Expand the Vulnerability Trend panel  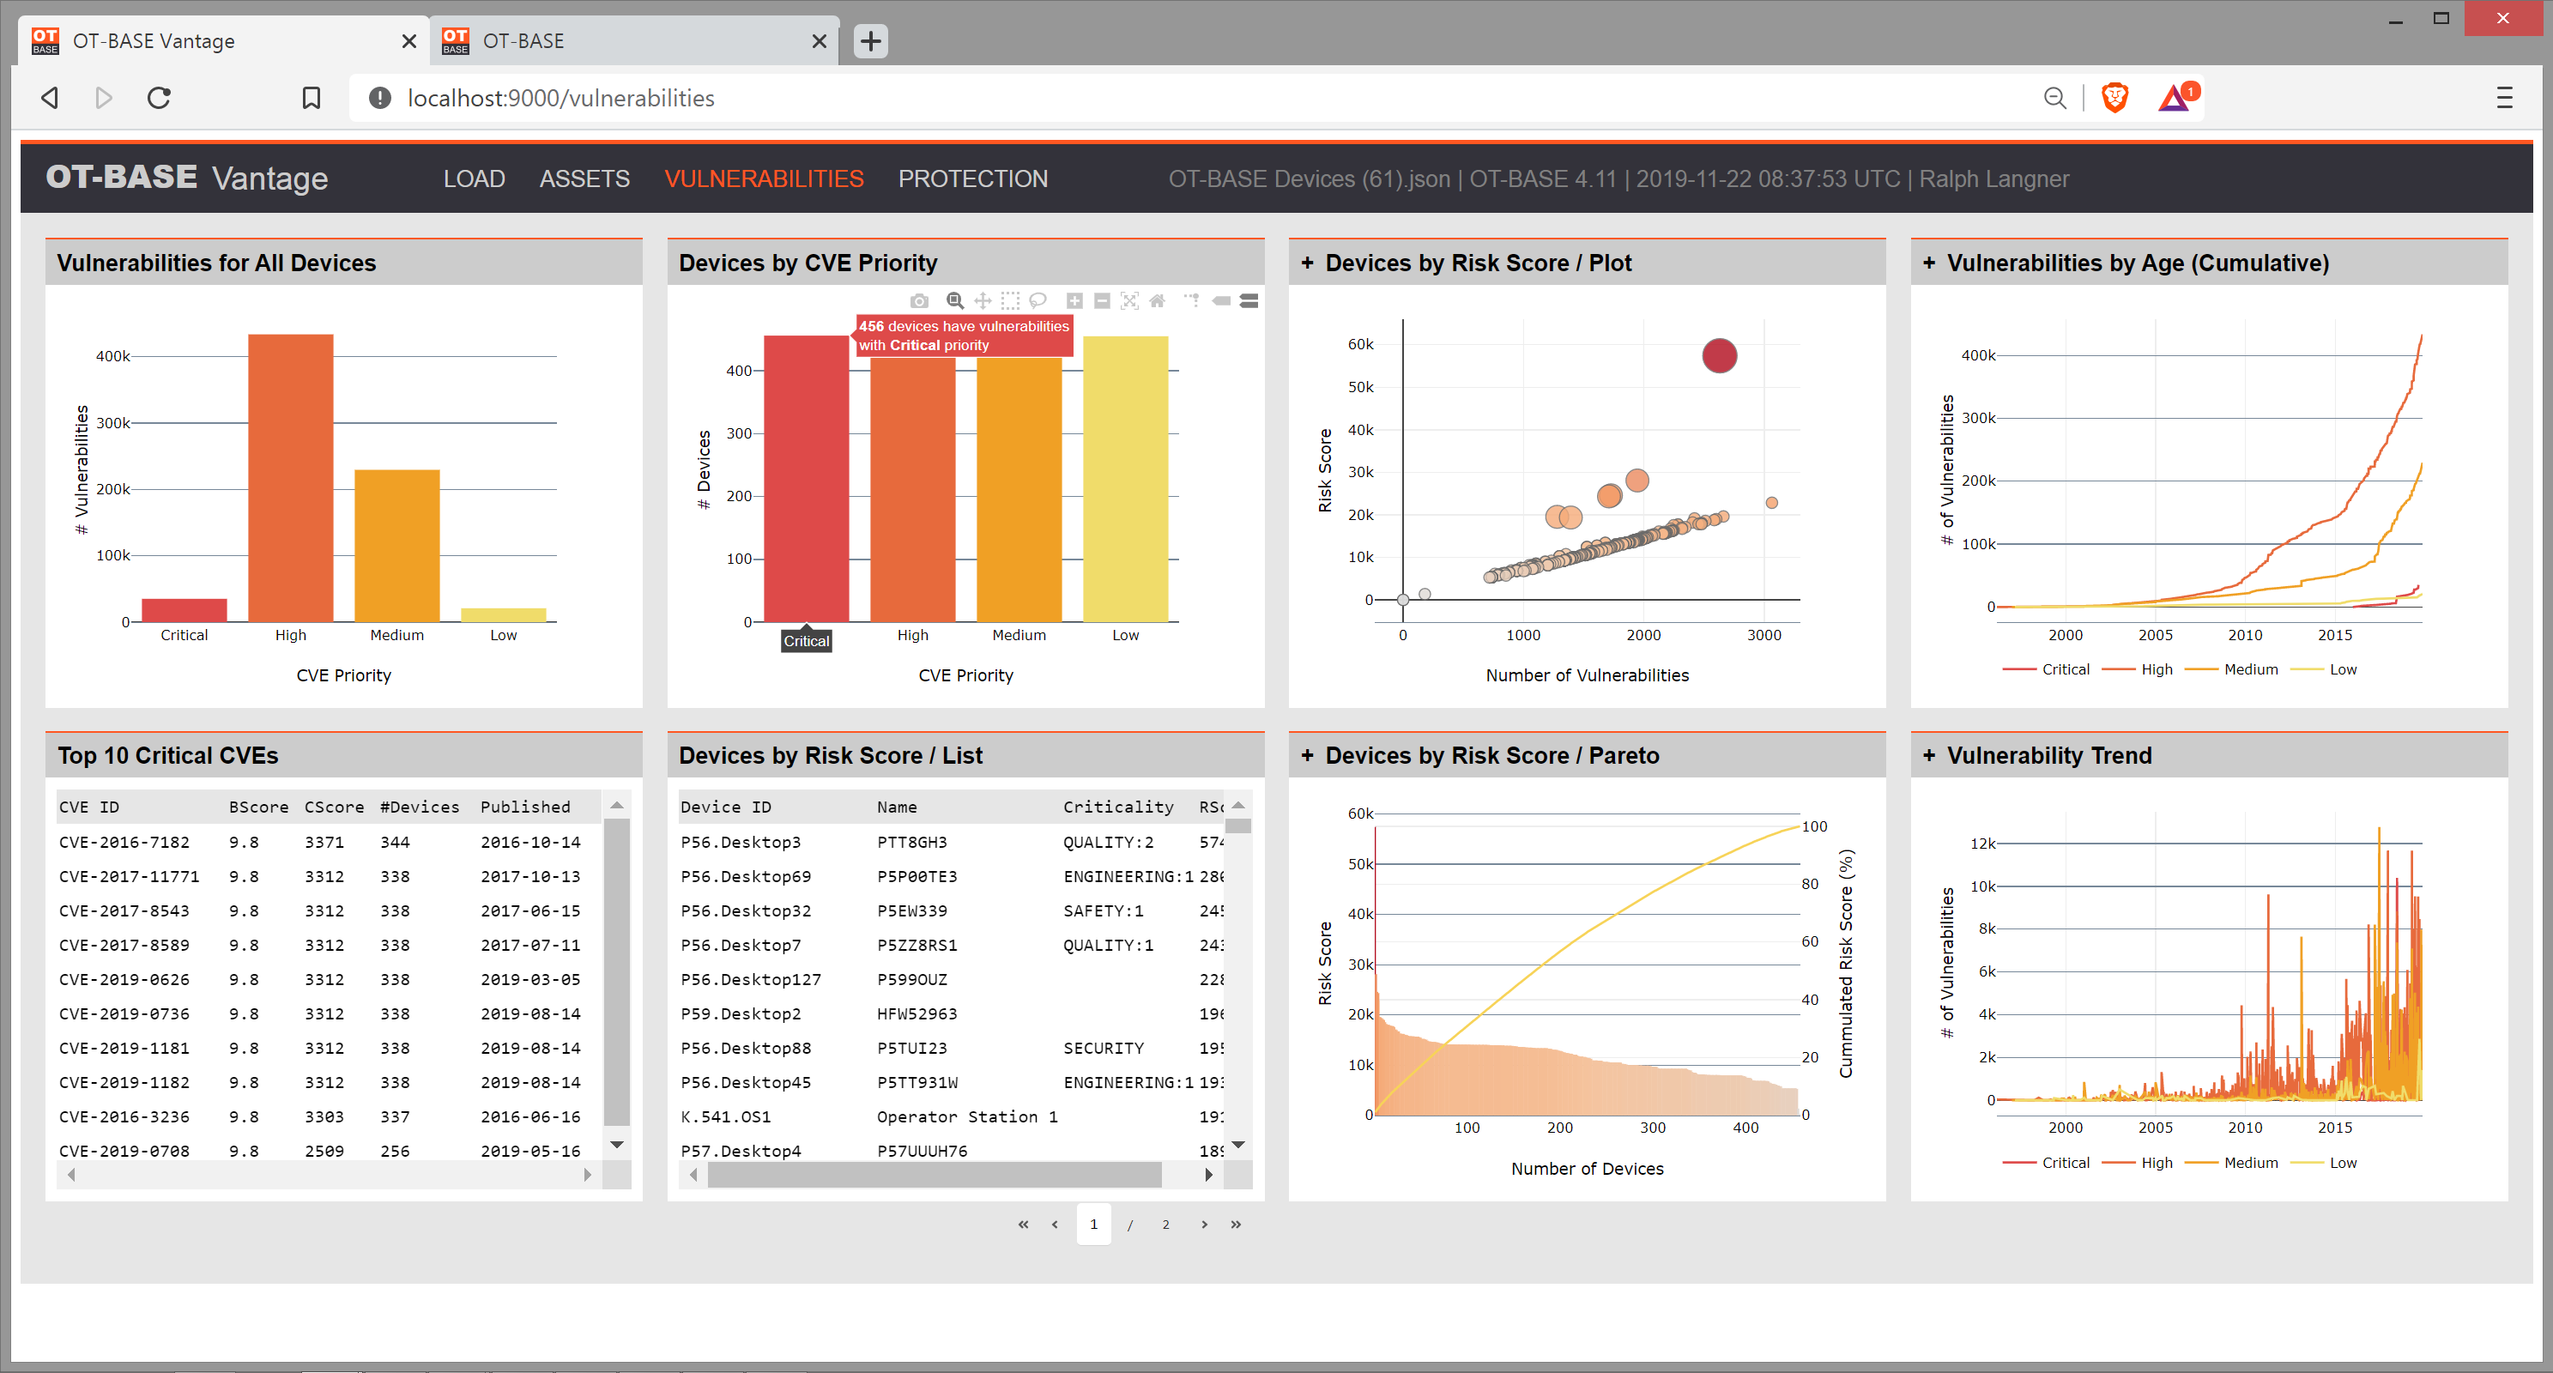pos(1928,755)
